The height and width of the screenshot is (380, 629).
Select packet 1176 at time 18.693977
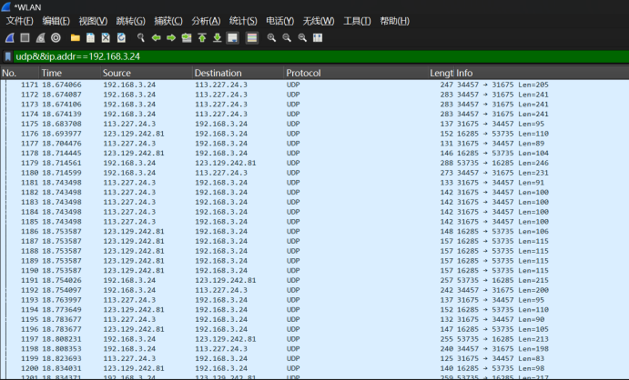click(x=315, y=134)
